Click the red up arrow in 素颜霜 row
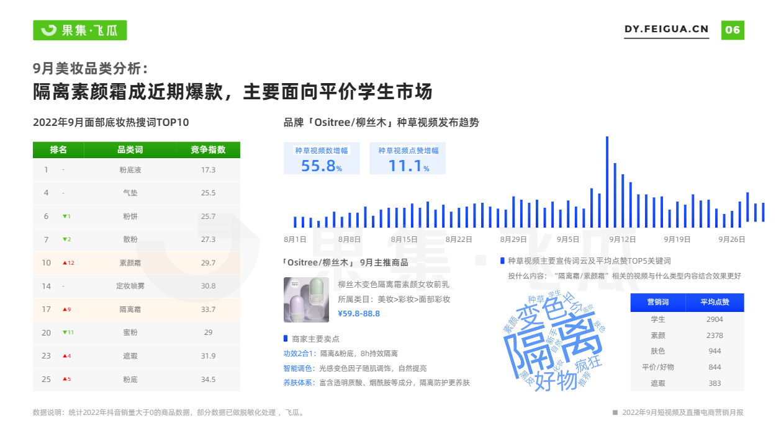 point(64,263)
